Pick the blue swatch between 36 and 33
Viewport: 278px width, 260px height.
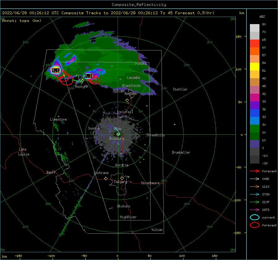255,113
